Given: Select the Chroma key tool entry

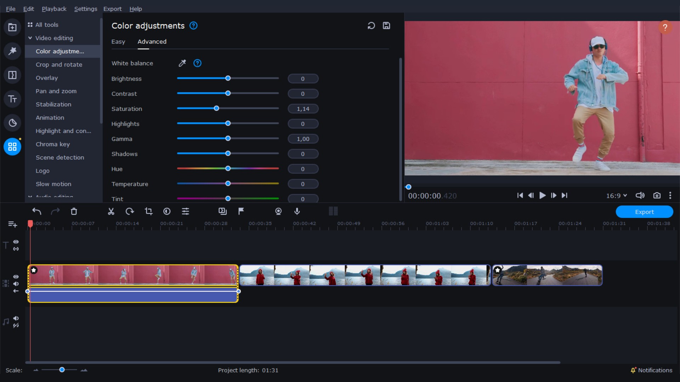Looking at the screenshot, I should click(x=52, y=144).
